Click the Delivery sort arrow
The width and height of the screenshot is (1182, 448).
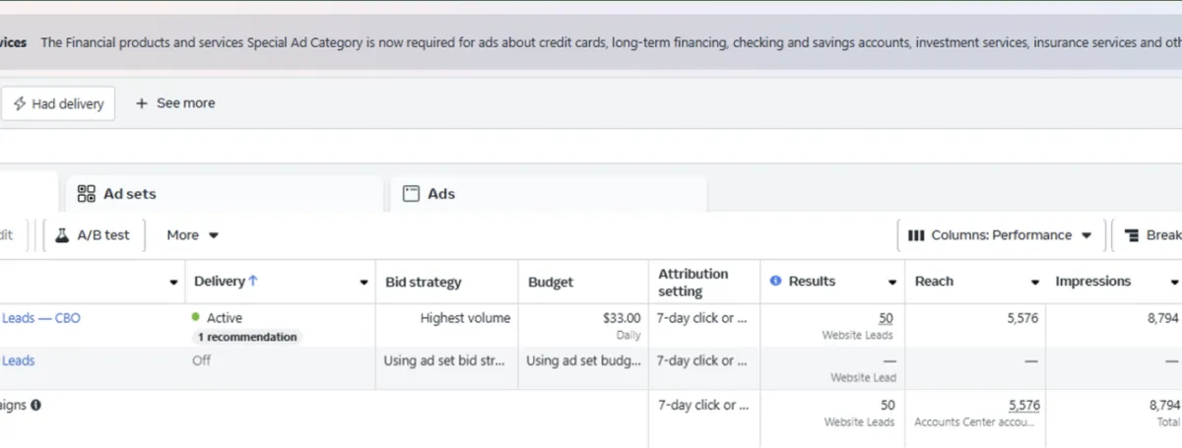(253, 282)
